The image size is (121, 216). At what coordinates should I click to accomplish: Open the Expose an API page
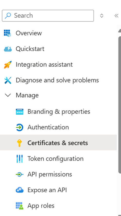(58, 190)
